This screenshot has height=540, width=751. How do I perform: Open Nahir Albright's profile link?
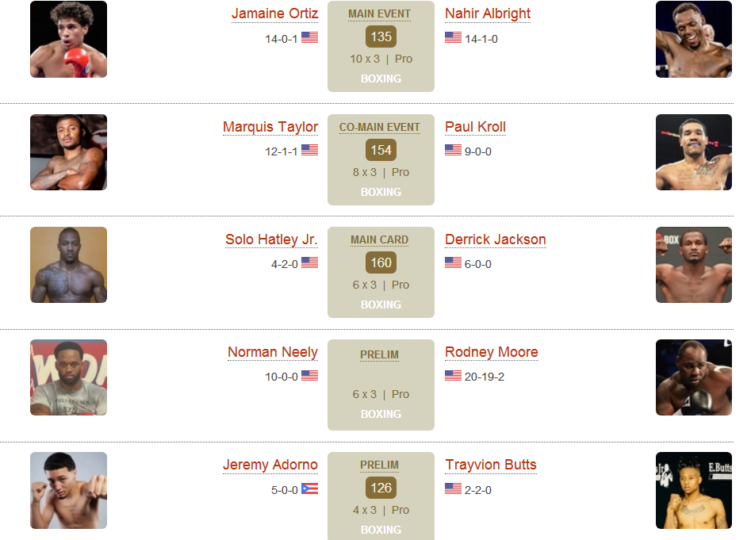(488, 14)
